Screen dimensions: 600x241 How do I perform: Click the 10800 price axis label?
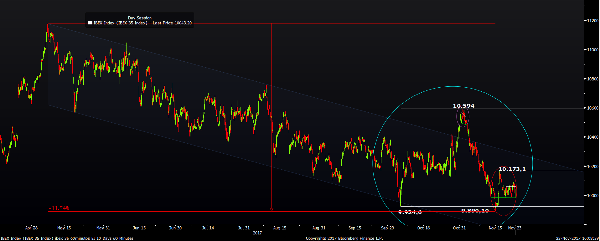point(593,79)
